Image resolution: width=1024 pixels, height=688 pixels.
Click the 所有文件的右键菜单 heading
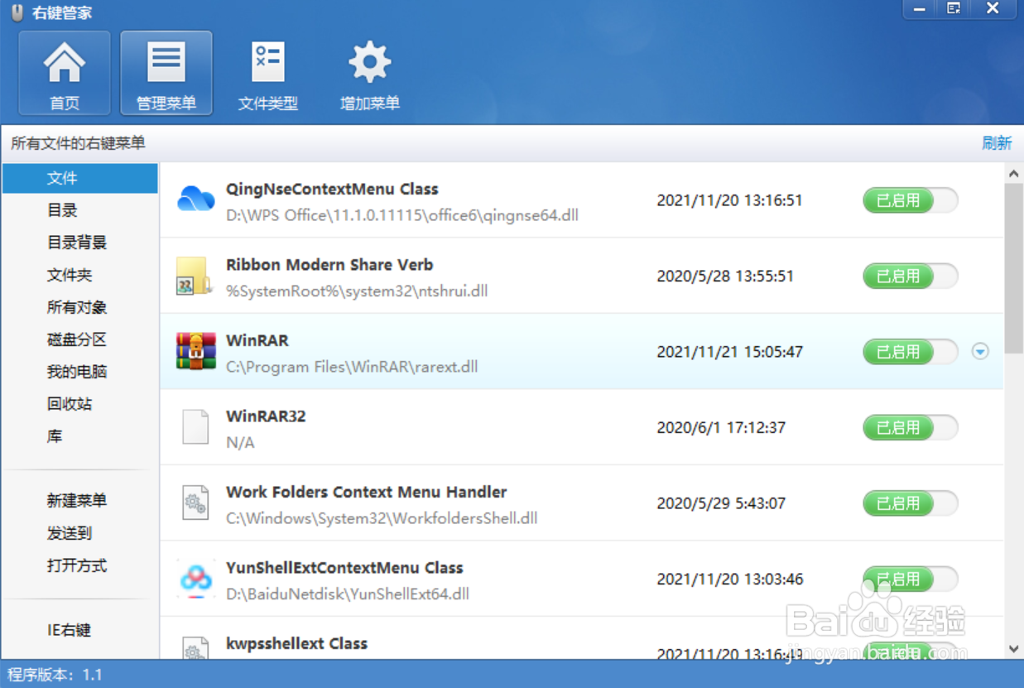pos(78,143)
